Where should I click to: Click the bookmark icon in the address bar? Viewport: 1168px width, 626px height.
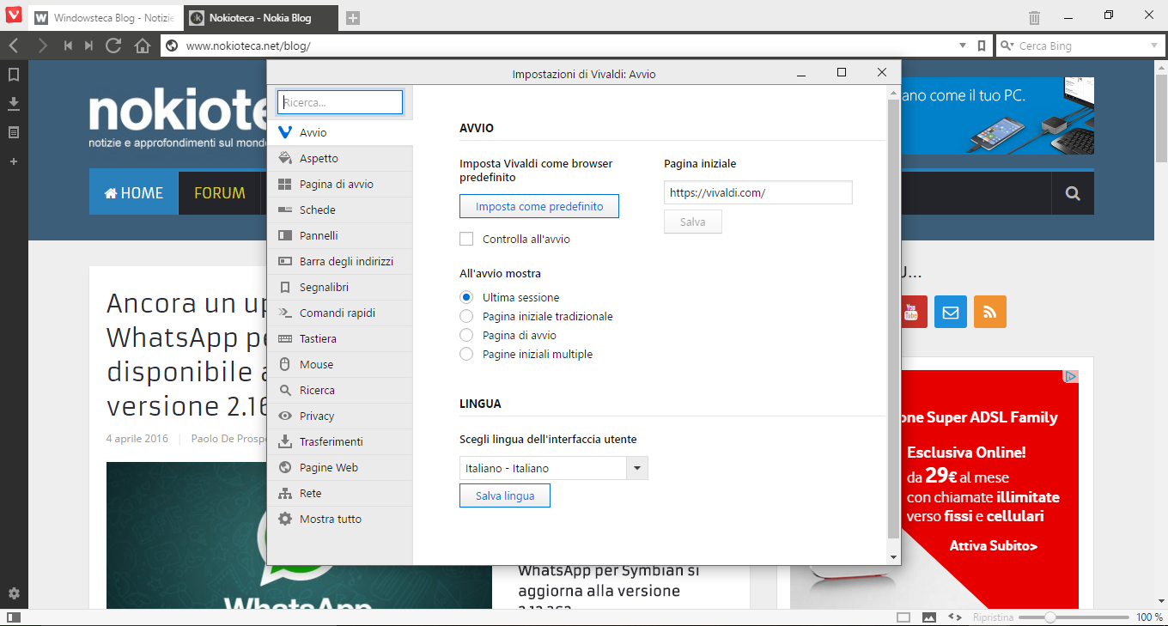point(982,46)
